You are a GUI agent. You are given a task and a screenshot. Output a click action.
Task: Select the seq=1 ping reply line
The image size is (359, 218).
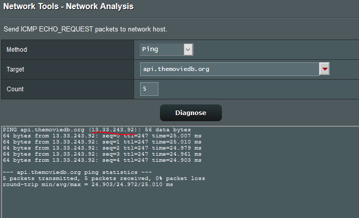(102, 142)
